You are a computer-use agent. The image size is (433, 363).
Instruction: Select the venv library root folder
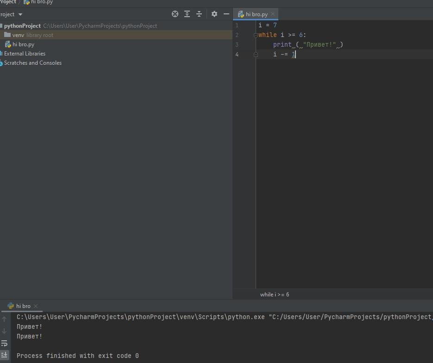click(x=19, y=35)
